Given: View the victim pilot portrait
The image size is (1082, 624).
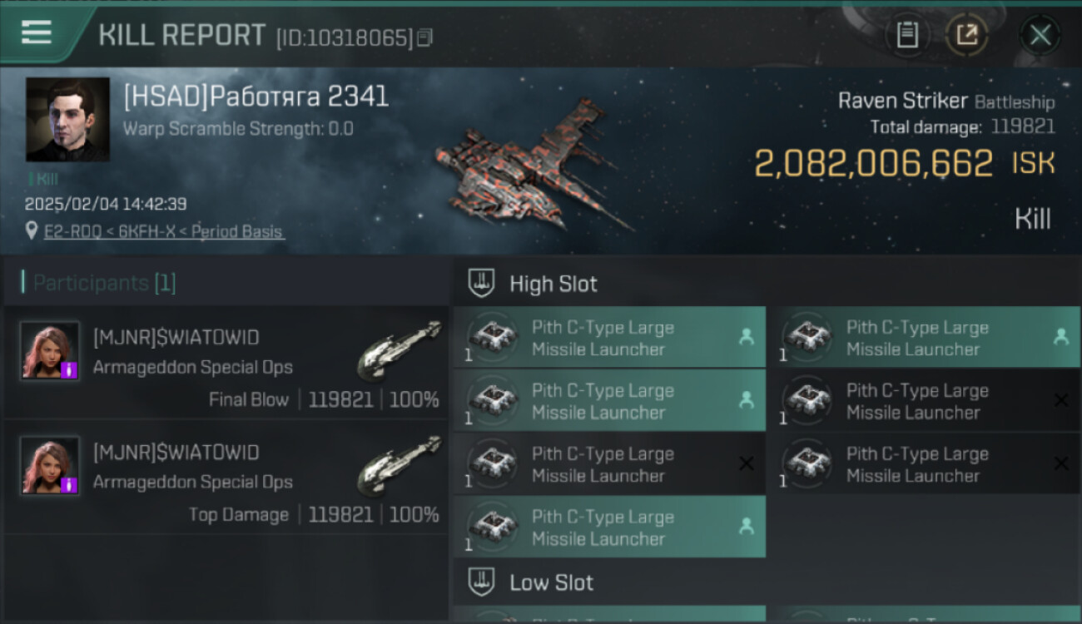Looking at the screenshot, I should coord(67,120).
